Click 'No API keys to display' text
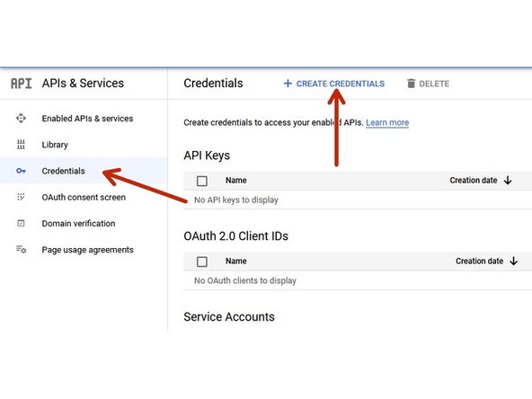This screenshot has height=399, width=532. (x=236, y=199)
